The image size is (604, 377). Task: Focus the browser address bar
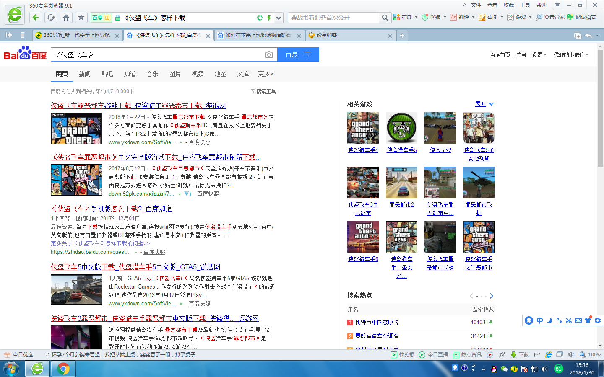tap(189, 18)
